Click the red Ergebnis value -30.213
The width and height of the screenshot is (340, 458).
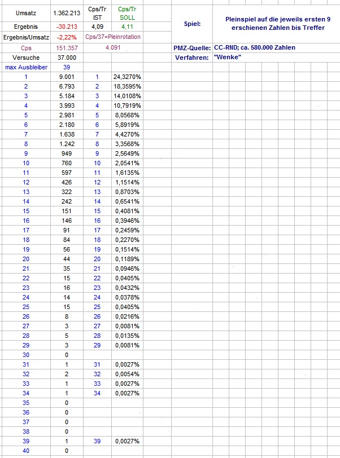[67, 27]
